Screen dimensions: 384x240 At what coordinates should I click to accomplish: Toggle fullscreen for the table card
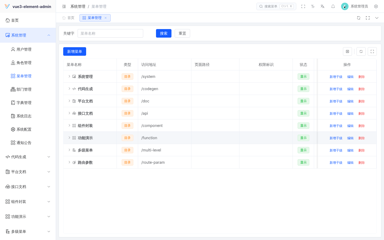(x=372, y=51)
